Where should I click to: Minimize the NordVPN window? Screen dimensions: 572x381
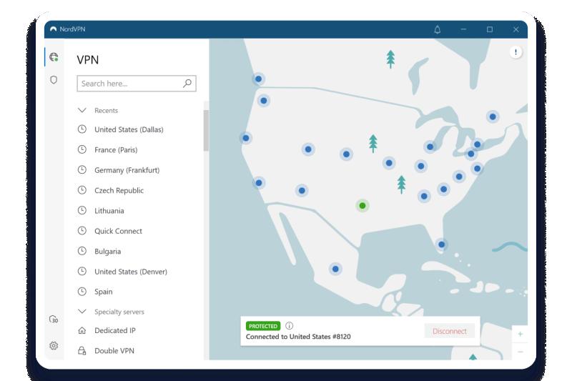click(463, 29)
